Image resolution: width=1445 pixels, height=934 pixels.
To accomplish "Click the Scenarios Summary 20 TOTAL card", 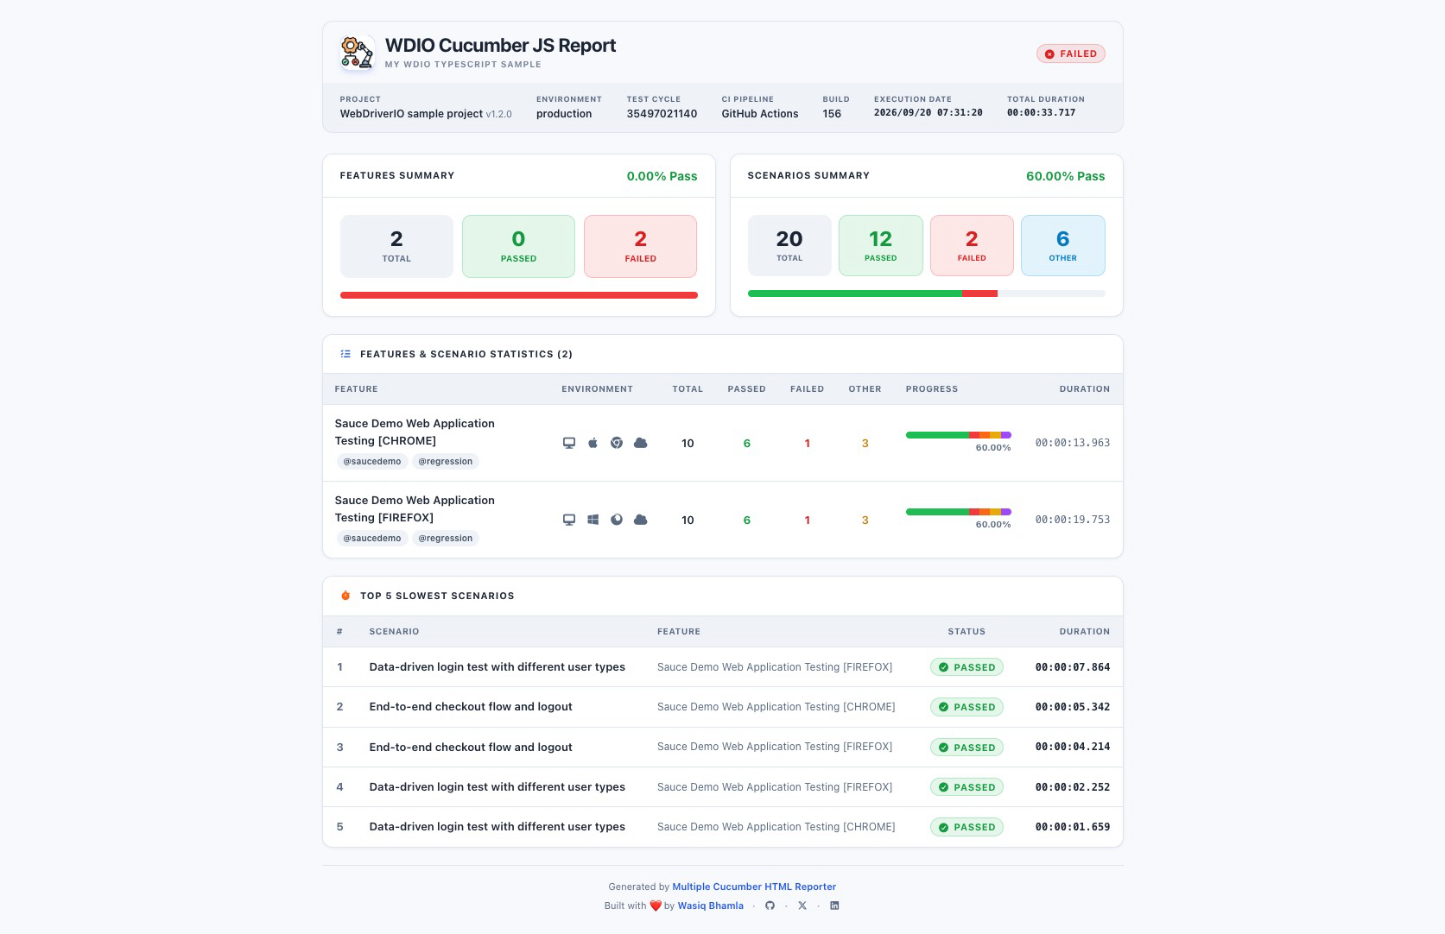I will 789,245.
